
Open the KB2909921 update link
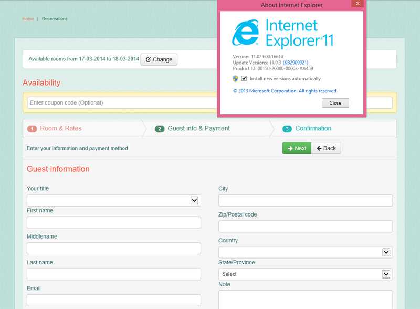[296, 63]
